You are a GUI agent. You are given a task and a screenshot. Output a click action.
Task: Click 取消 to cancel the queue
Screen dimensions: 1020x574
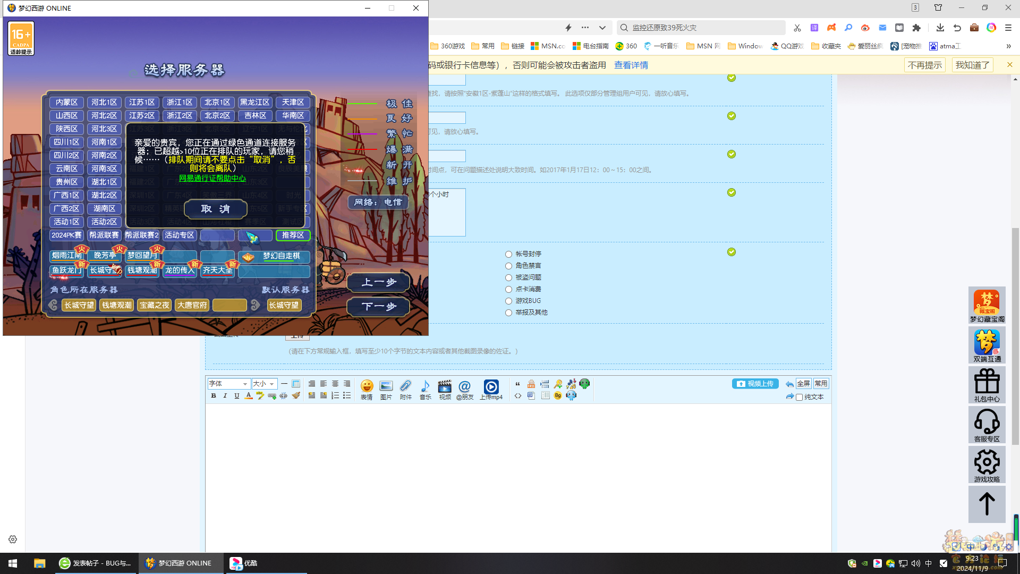tap(215, 209)
